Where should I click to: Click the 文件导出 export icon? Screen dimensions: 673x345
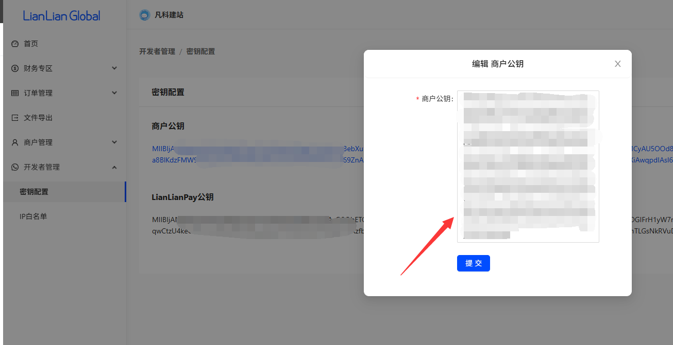(x=15, y=118)
